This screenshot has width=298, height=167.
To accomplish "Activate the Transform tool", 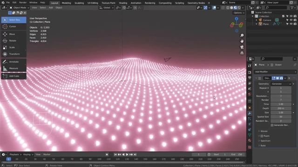I will point(14,54).
